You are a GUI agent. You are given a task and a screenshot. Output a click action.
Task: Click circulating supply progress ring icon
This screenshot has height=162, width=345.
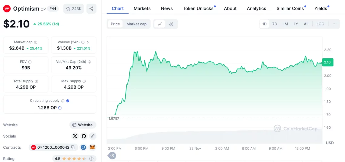point(60,108)
